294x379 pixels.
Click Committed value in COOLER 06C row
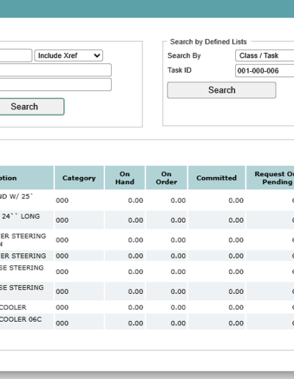(x=236, y=323)
